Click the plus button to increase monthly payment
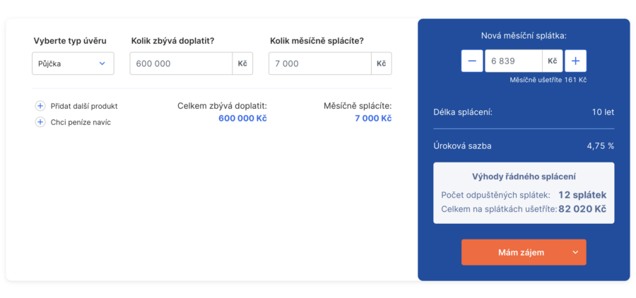636x298 pixels. [575, 61]
